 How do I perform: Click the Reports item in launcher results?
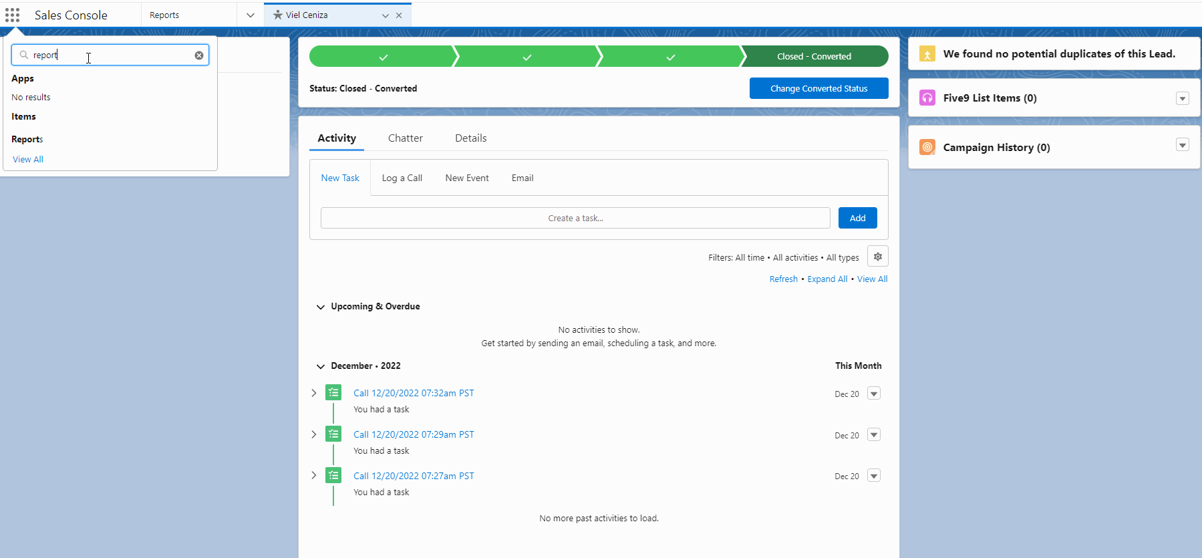27,140
